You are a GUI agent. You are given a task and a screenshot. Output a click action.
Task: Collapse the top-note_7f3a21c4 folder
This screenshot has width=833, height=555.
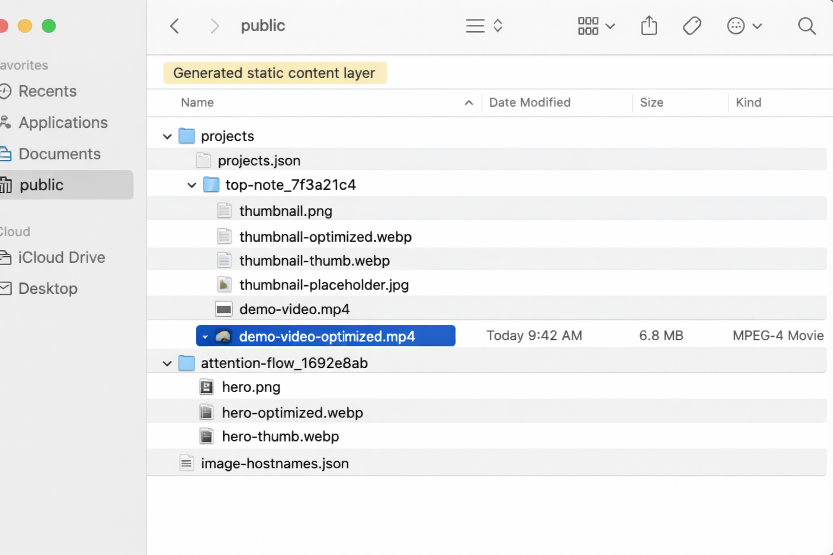[191, 185]
